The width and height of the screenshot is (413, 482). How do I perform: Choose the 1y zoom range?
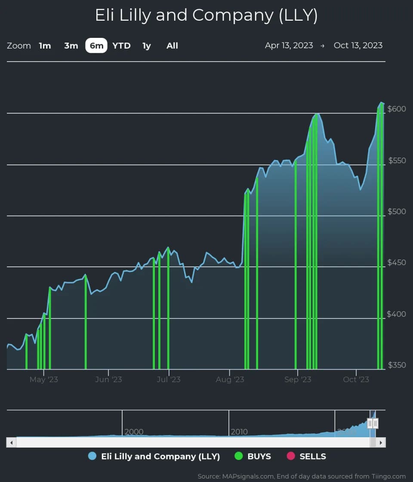coord(147,46)
